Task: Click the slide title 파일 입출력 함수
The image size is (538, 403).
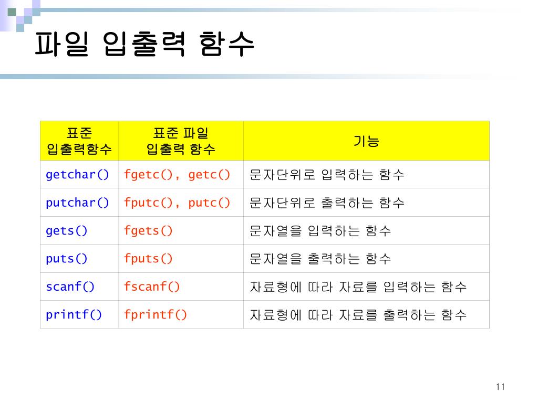Action: 144,44
